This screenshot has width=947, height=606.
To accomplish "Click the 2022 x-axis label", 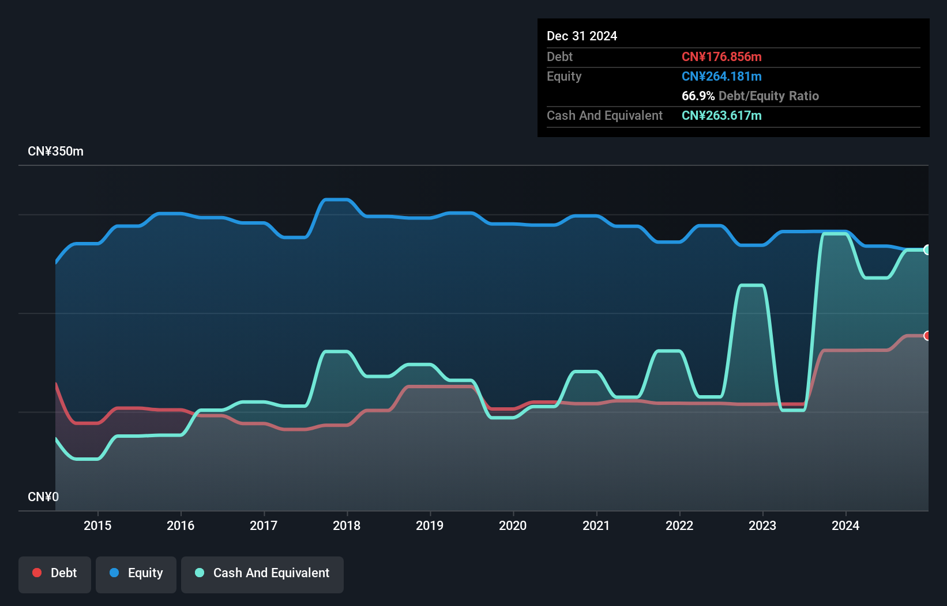I will (x=679, y=525).
